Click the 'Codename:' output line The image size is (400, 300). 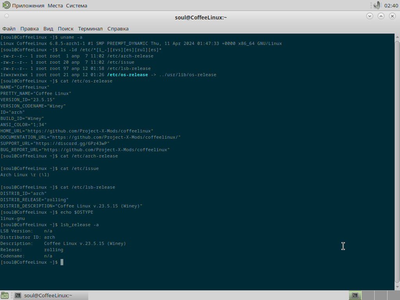[x=26, y=256]
